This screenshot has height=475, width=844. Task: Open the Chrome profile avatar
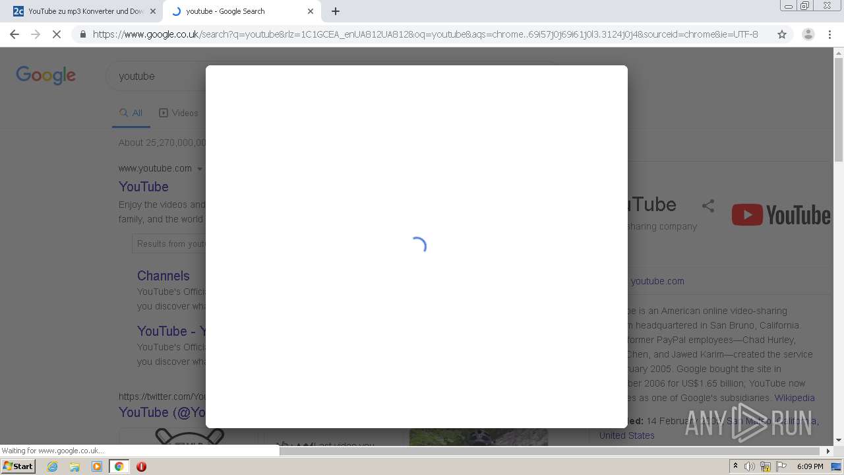coord(808,34)
